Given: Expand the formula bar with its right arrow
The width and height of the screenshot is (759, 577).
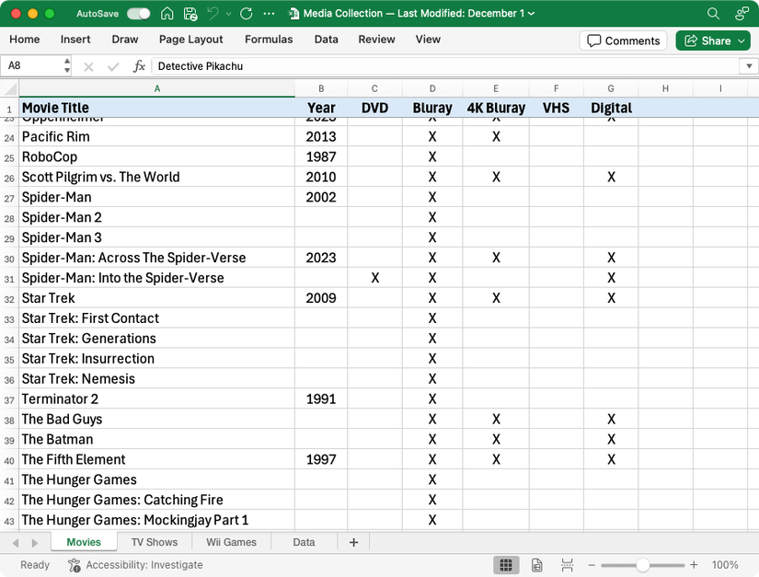Looking at the screenshot, I should (749, 65).
